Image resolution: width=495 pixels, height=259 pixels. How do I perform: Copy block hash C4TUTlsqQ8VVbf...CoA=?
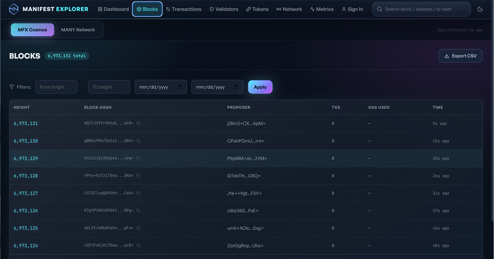coord(139,193)
